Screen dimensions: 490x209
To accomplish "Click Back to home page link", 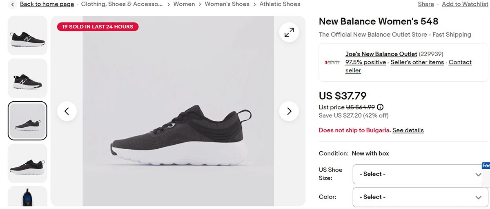I will point(47,4).
